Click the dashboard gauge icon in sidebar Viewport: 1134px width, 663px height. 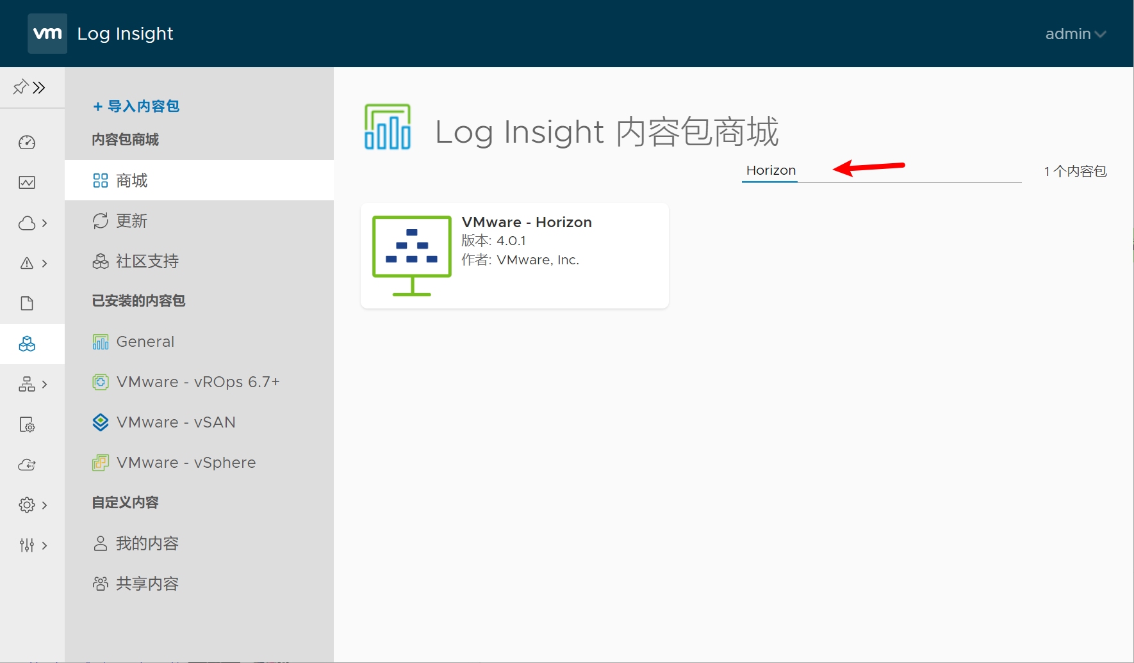pos(27,142)
